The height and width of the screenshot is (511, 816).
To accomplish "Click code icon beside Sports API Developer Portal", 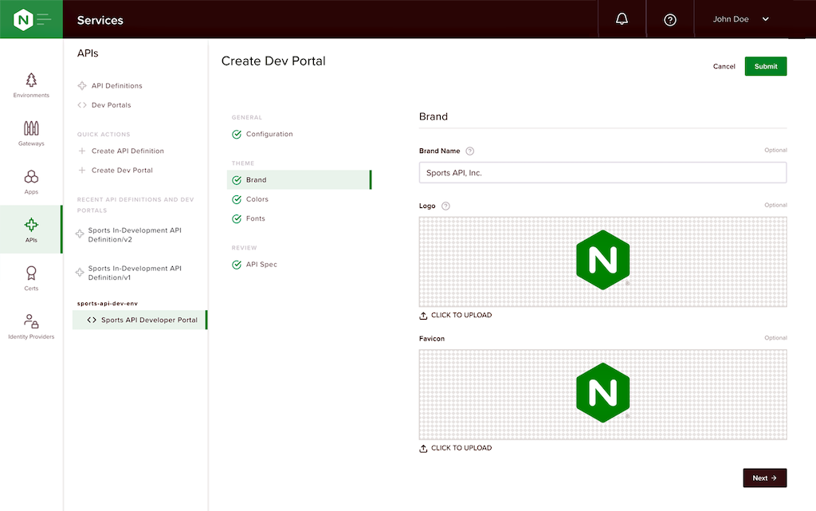I will coord(92,320).
